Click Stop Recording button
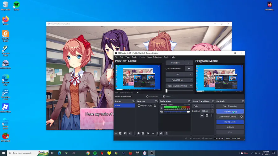The height and width of the screenshot is (156, 278). (x=230, y=111)
